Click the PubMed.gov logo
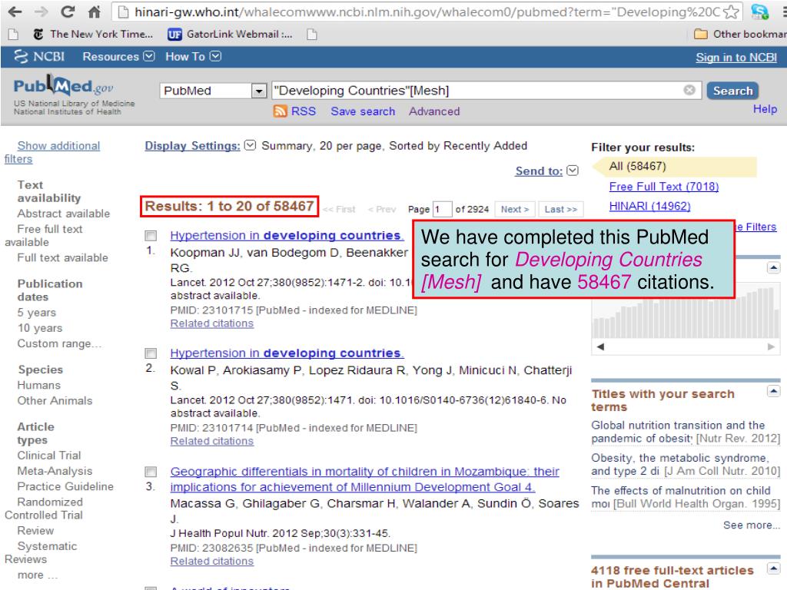Screen dimensions: 787x590 [x=63, y=86]
